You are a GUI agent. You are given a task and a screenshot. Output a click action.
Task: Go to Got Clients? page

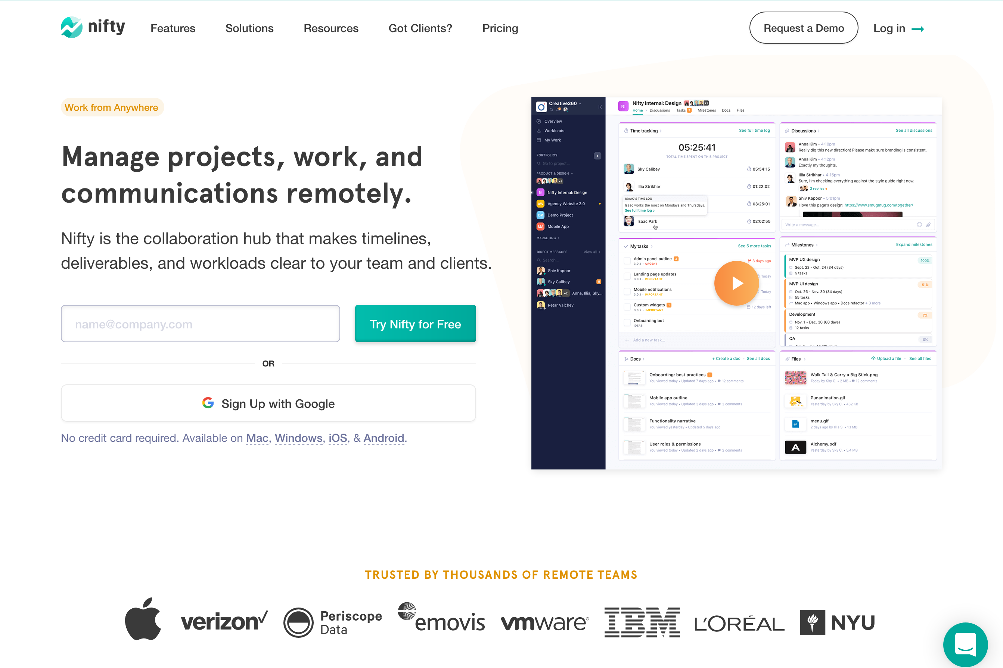[420, 28]
